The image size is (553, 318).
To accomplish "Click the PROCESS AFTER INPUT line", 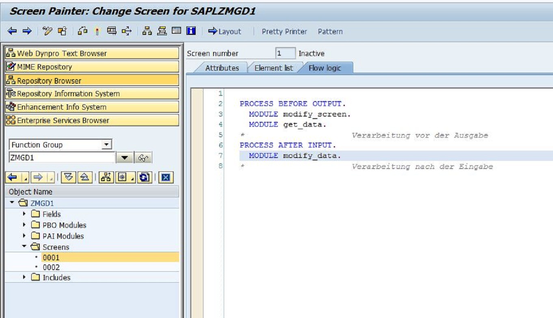I will (288, 145).
